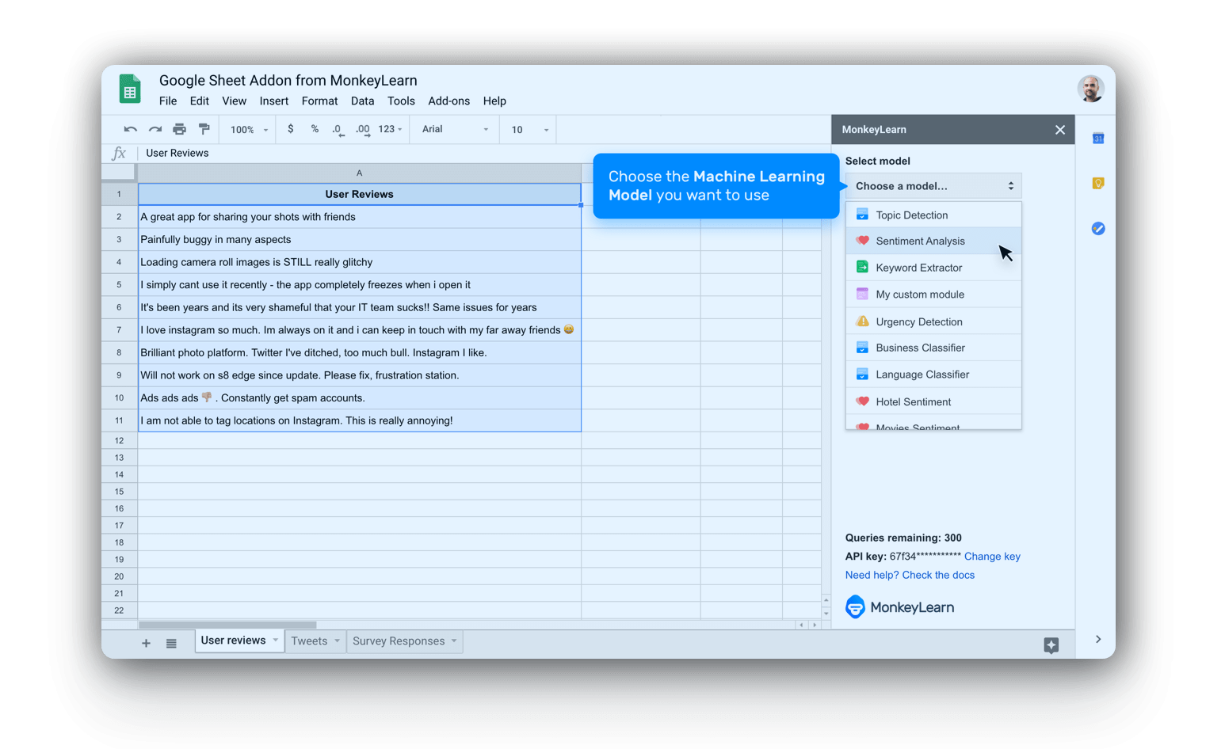Apply currency dollar format
This screenshot has width=1225, height=749.
[x=291, y=129]
